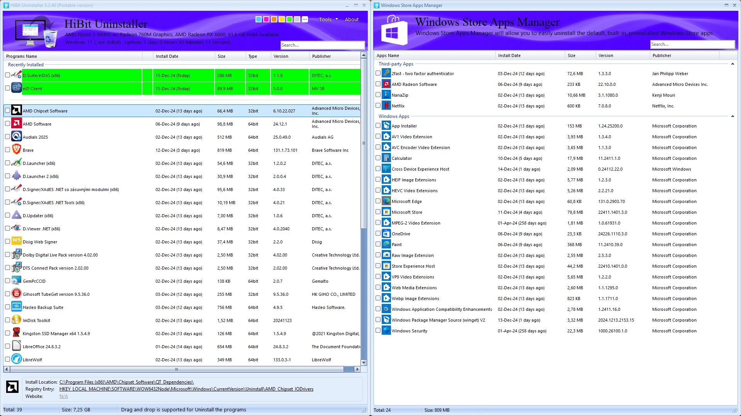
Task: Click the Paint app icon
Action: [386, 244]
